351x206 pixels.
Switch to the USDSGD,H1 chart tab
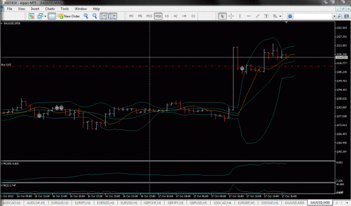coord(270,203)
